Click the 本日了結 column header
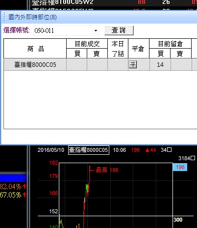The width and height of the screenshot is (197, 228). coord(118,49)
